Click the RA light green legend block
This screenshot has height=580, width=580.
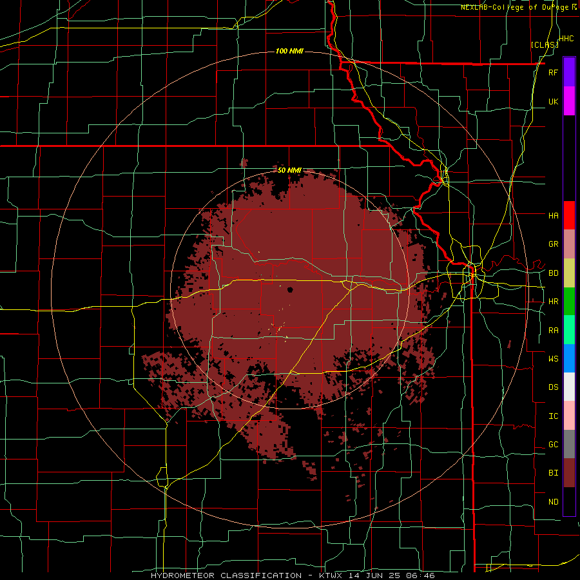pos(569,330)
